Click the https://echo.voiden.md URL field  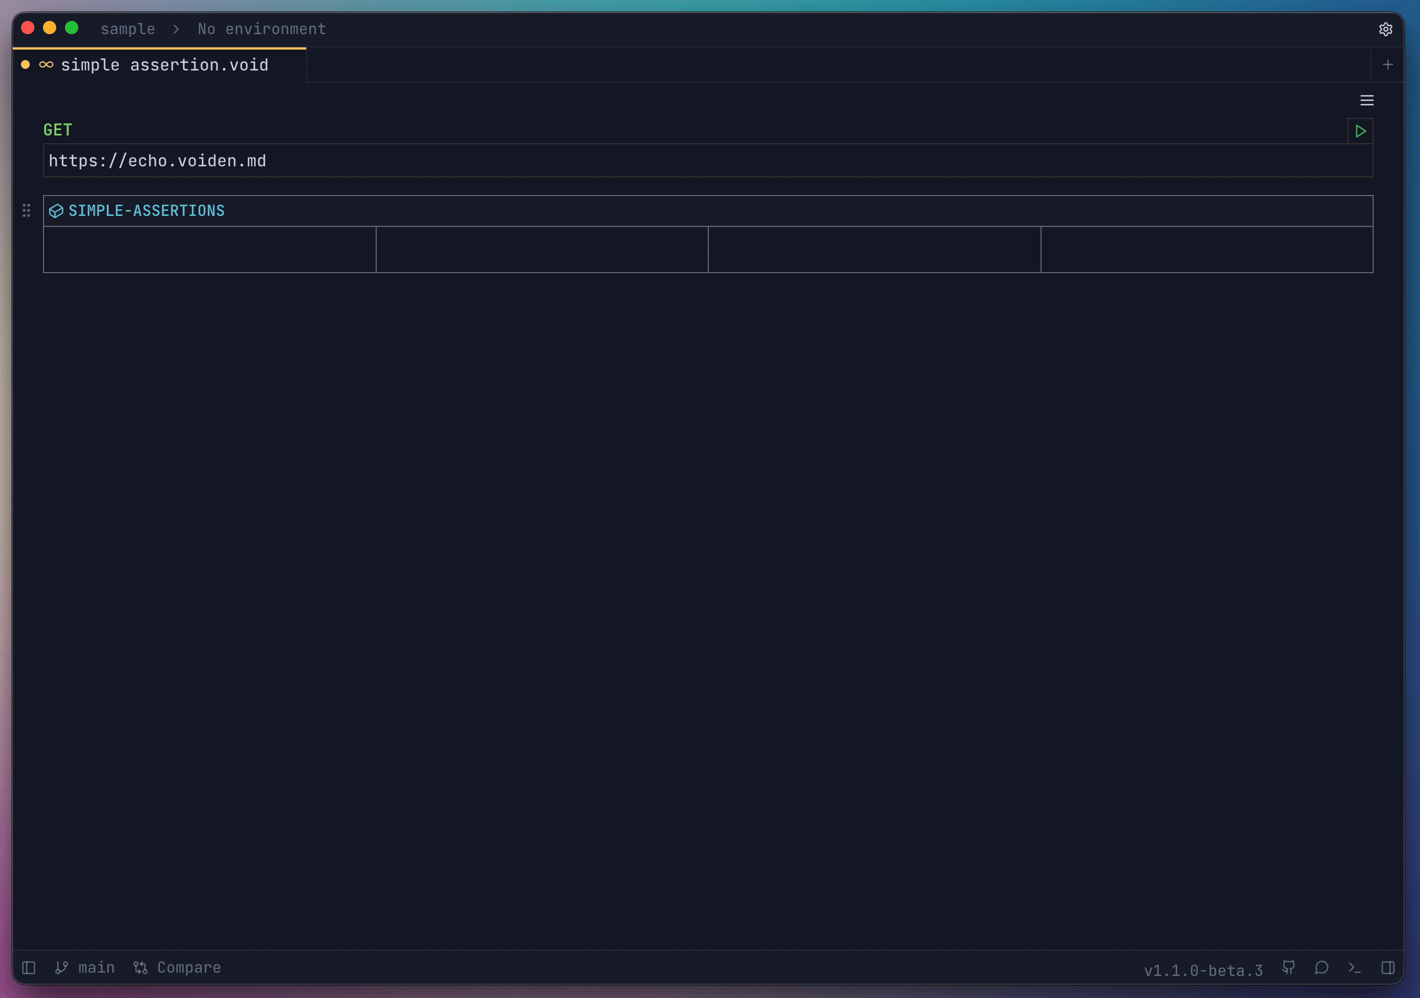click(x=158, y=161)
